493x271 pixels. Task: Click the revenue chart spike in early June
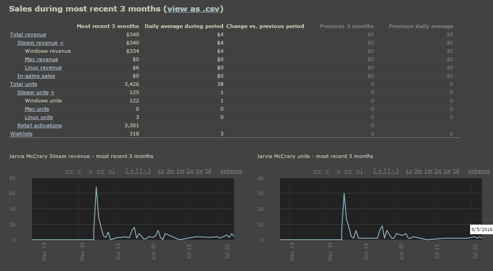point(96,187)
